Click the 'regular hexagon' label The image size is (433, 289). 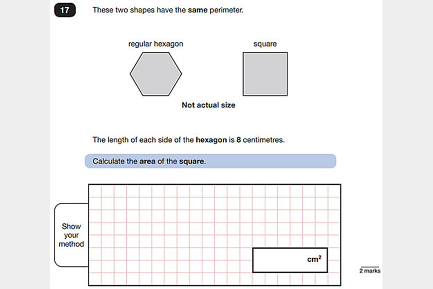click(156, 44)
